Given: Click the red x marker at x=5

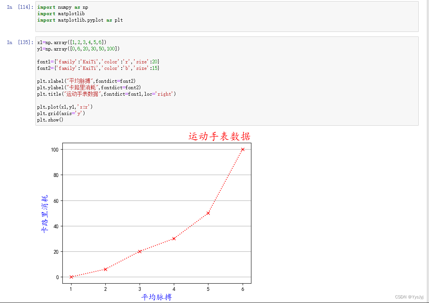Looking at the screenshot, I should (x=208, y=213).
